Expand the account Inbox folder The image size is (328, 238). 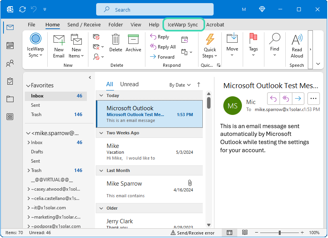click(28, 142)
